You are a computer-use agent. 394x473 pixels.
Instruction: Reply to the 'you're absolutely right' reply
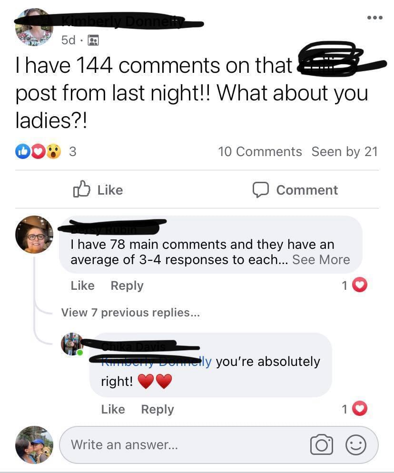click(x=158, y=409)
